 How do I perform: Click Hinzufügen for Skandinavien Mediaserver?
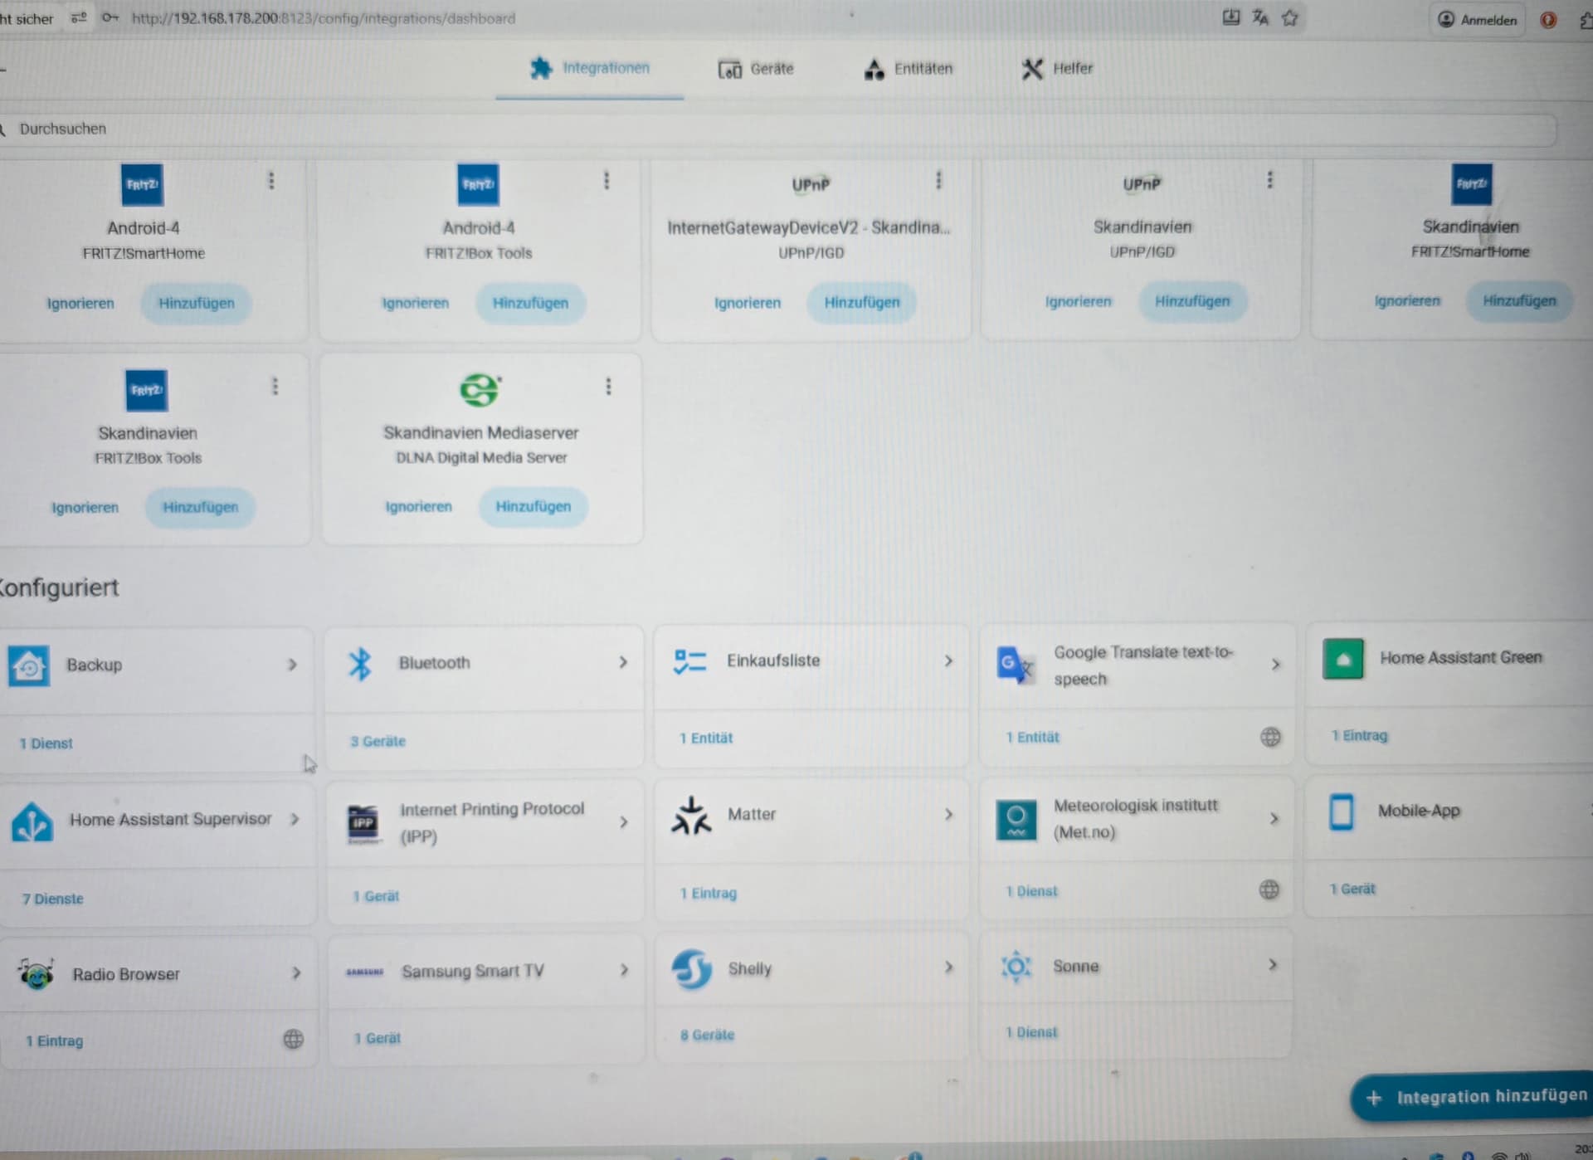click(533, 507)
